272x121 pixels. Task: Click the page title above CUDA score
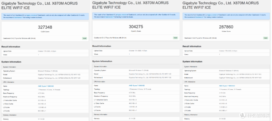point(40,6)
